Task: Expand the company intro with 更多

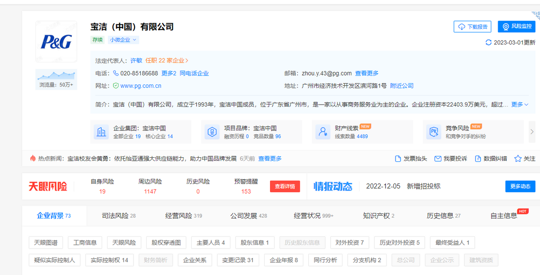Action: point(519,104)
